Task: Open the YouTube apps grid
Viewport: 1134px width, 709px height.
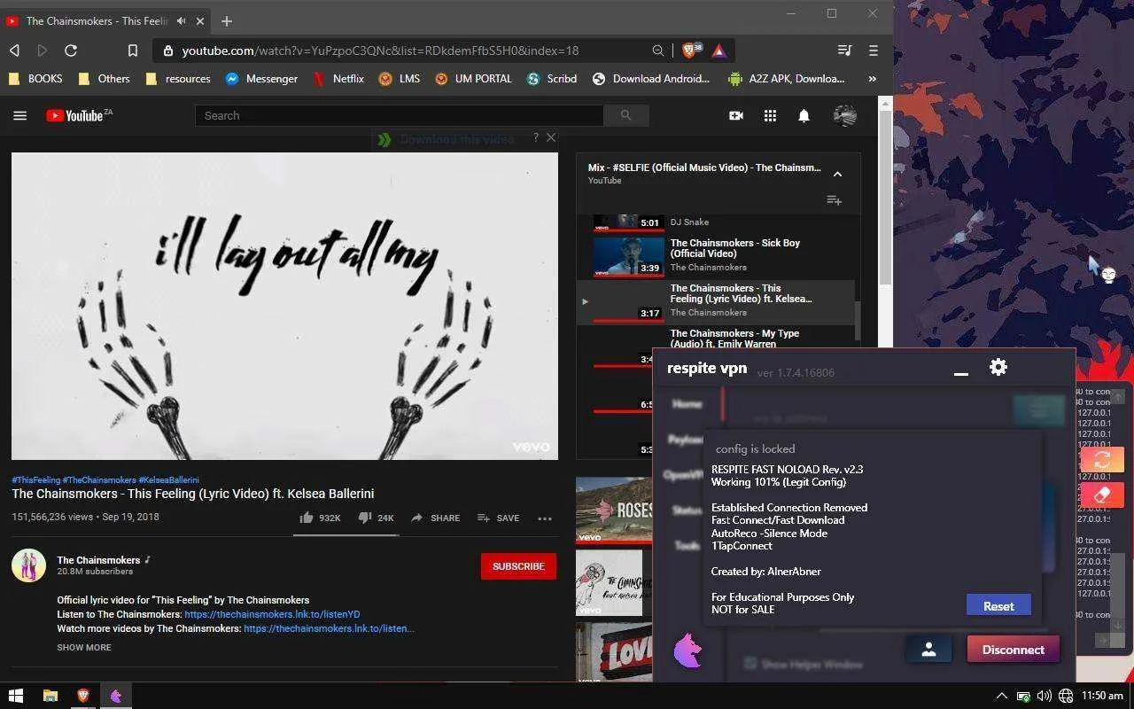Action: [x=770, y=115]
